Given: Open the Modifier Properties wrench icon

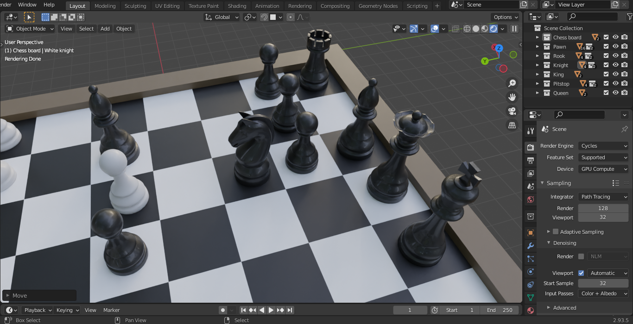Looking at the screenshot, I should pyautogui.click(x=530, y=245).
